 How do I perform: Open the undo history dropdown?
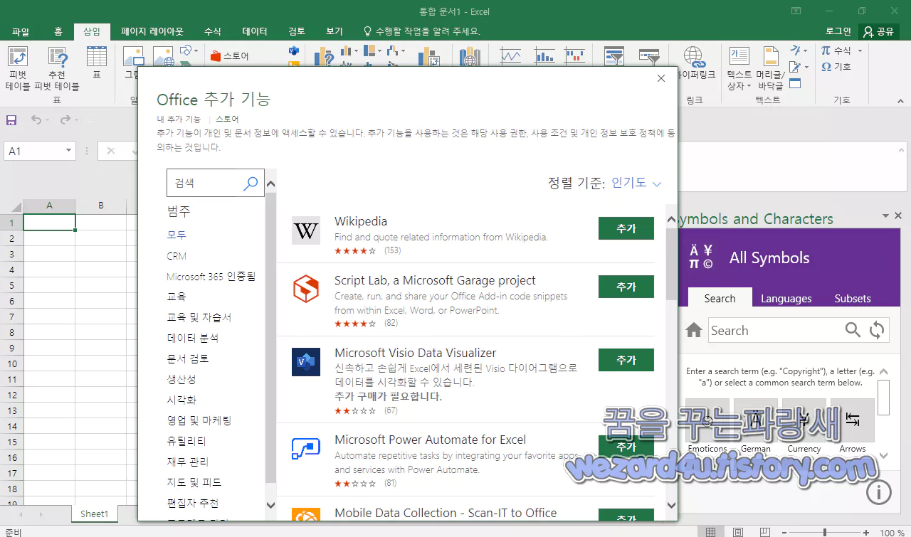(48, 120)
